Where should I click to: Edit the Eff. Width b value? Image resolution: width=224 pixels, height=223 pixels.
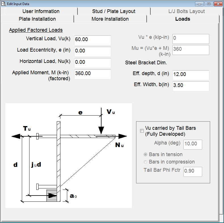pyautogui.click(x=191, y=86)
